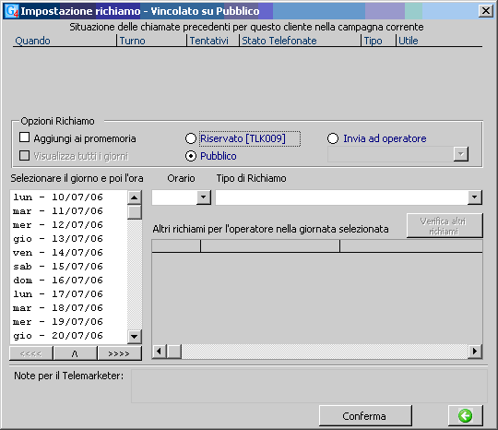
Task: Click the G4 application icon in title bar
Action: point(11,11)
